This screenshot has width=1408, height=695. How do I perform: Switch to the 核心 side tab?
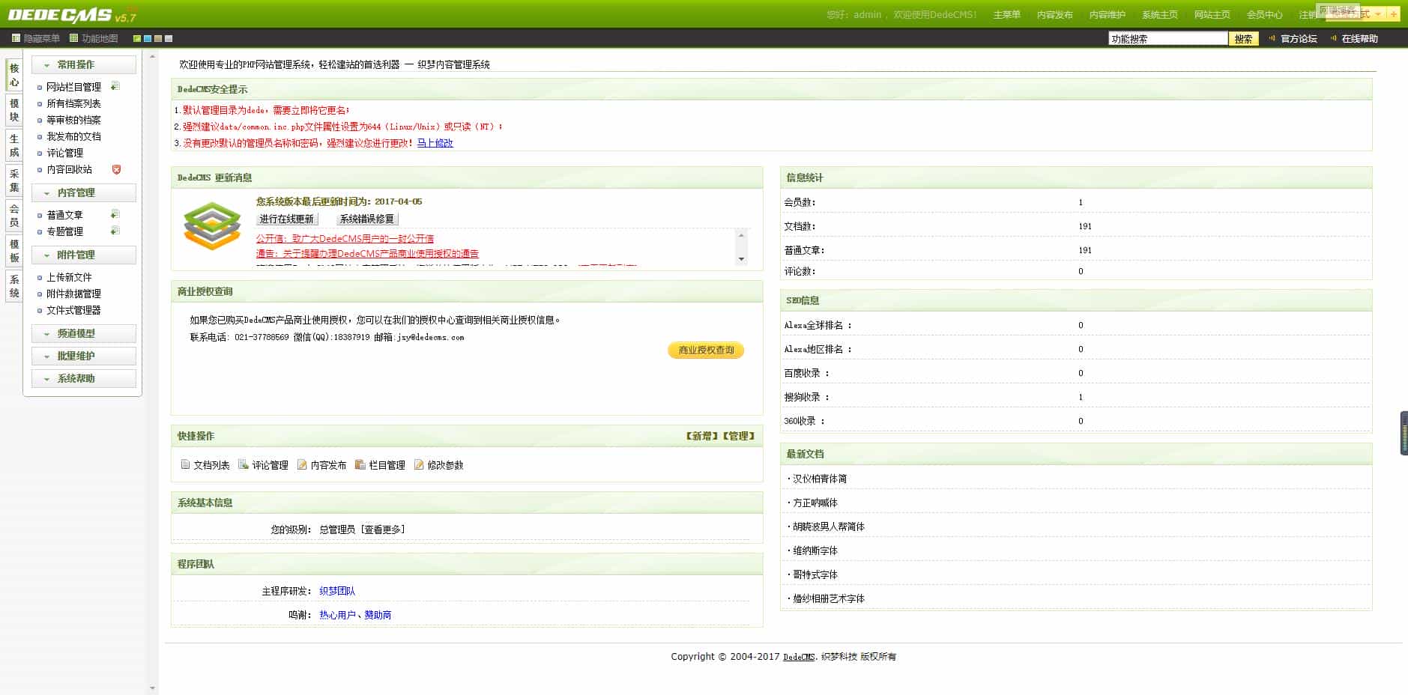pyautogui.click(x=14, y=75)
